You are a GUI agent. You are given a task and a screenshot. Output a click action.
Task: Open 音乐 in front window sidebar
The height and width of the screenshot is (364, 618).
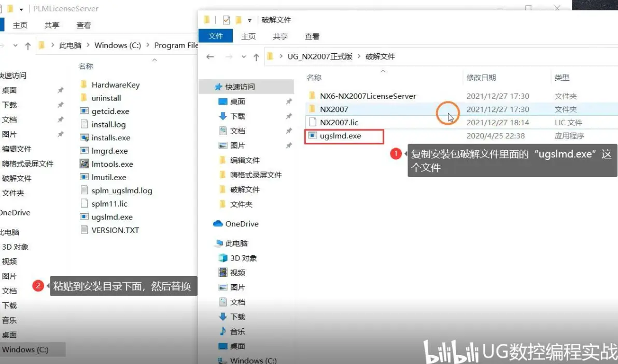[x=237, y=332]
